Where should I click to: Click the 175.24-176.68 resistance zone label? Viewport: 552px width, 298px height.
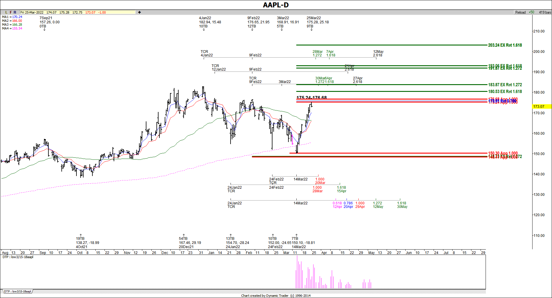pos(311,97)
